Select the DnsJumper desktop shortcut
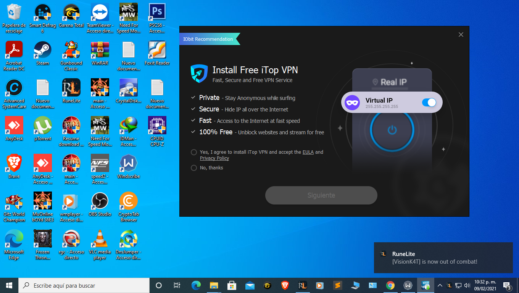 click(129, 245)
